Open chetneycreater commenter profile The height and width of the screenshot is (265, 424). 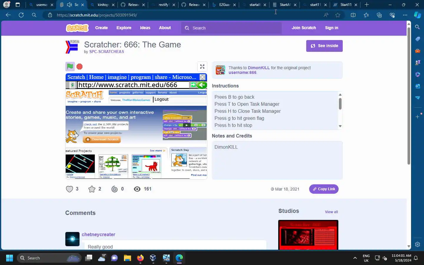(x=98, y=234)
